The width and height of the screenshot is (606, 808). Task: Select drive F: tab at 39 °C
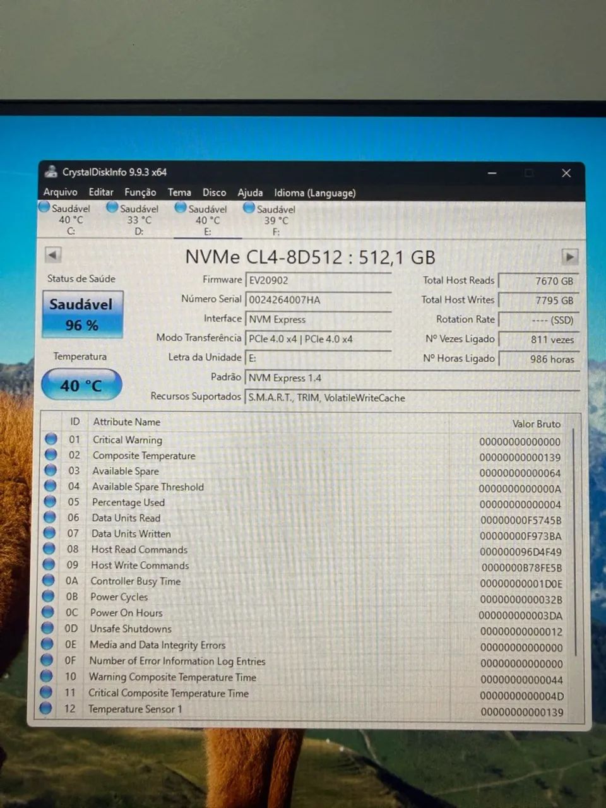[x=276, y=220]
